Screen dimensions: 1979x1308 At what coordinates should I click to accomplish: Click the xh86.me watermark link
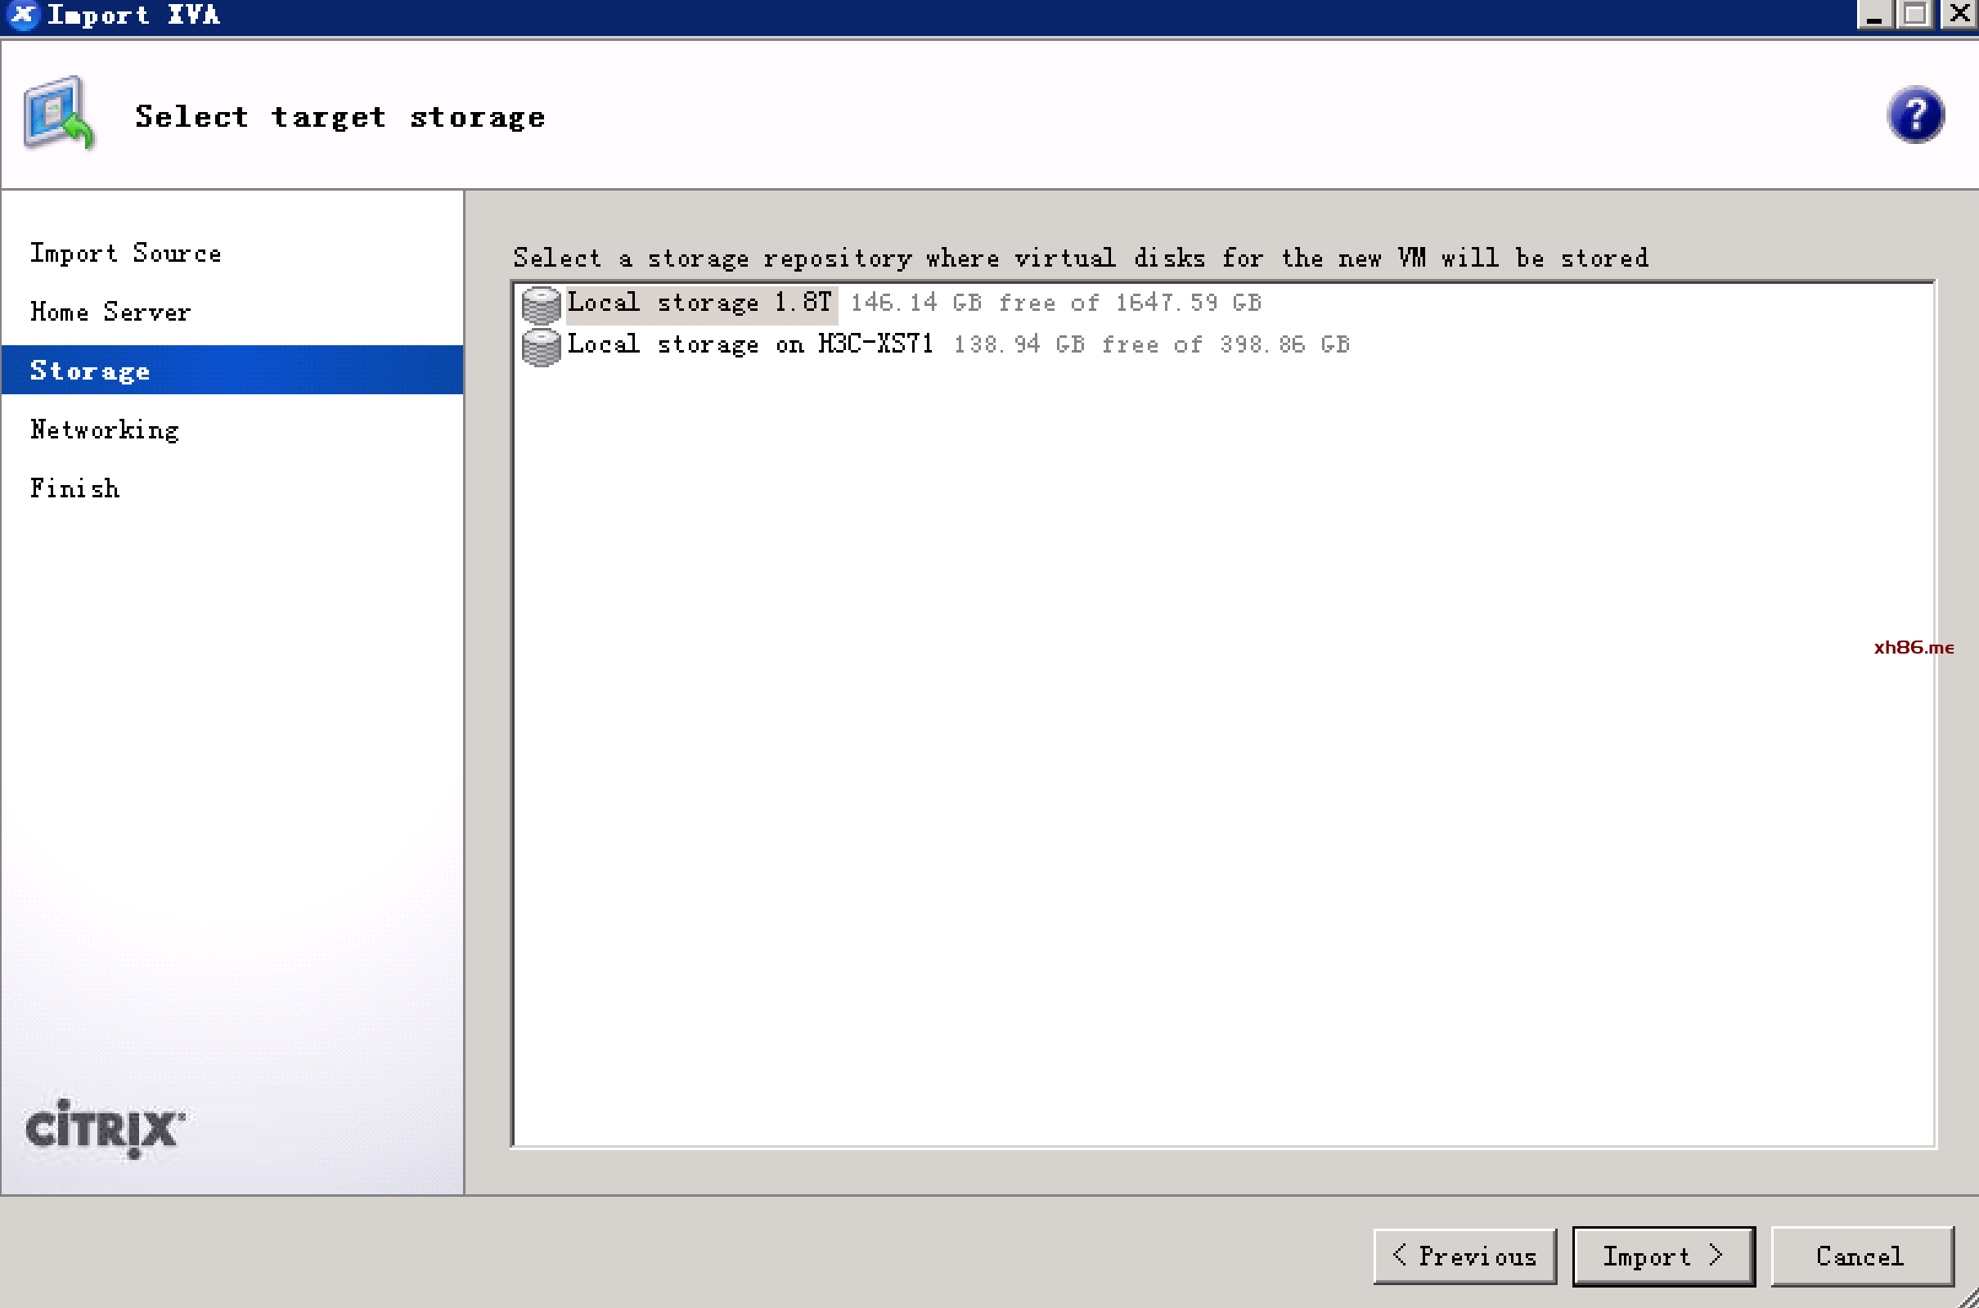(1913, 647)
